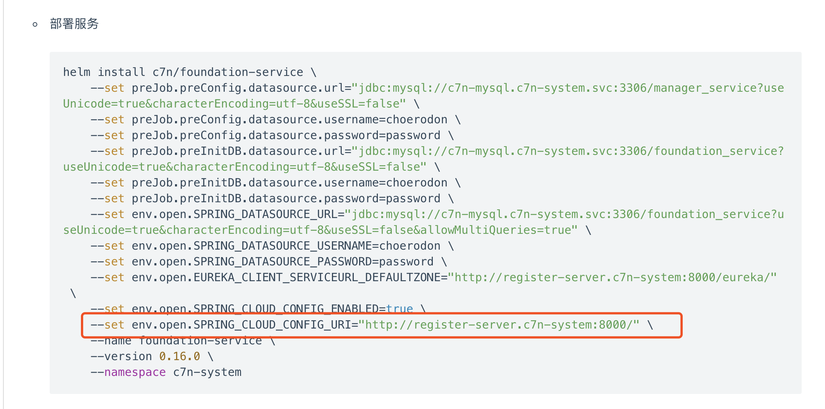Click the preInitDB.datasource.url foundation_service line

pos(437,151)
